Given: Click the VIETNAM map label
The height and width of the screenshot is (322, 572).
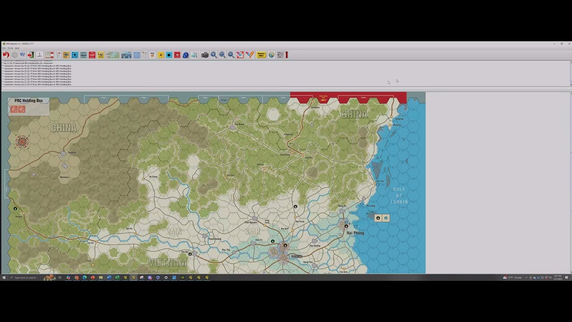Looking at the screenshot, I should point(168,263).
